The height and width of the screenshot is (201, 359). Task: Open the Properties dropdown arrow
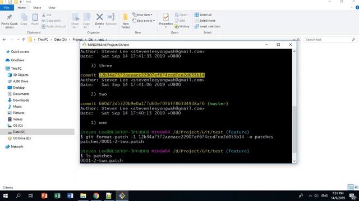click(x=166, y=27)
